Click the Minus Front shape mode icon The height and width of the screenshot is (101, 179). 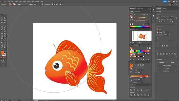(x=134, y=90)
